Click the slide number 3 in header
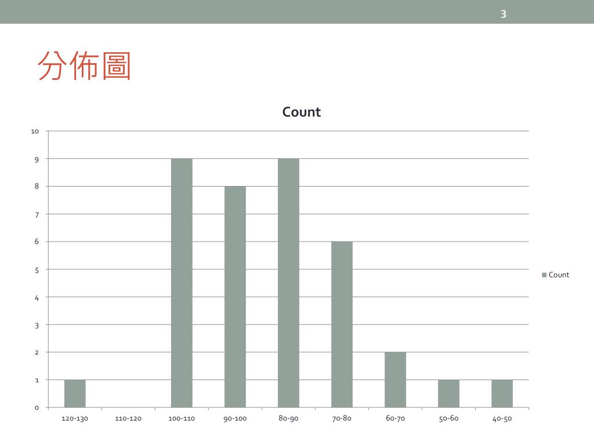The image size is (594, 445). click(504, 14)
